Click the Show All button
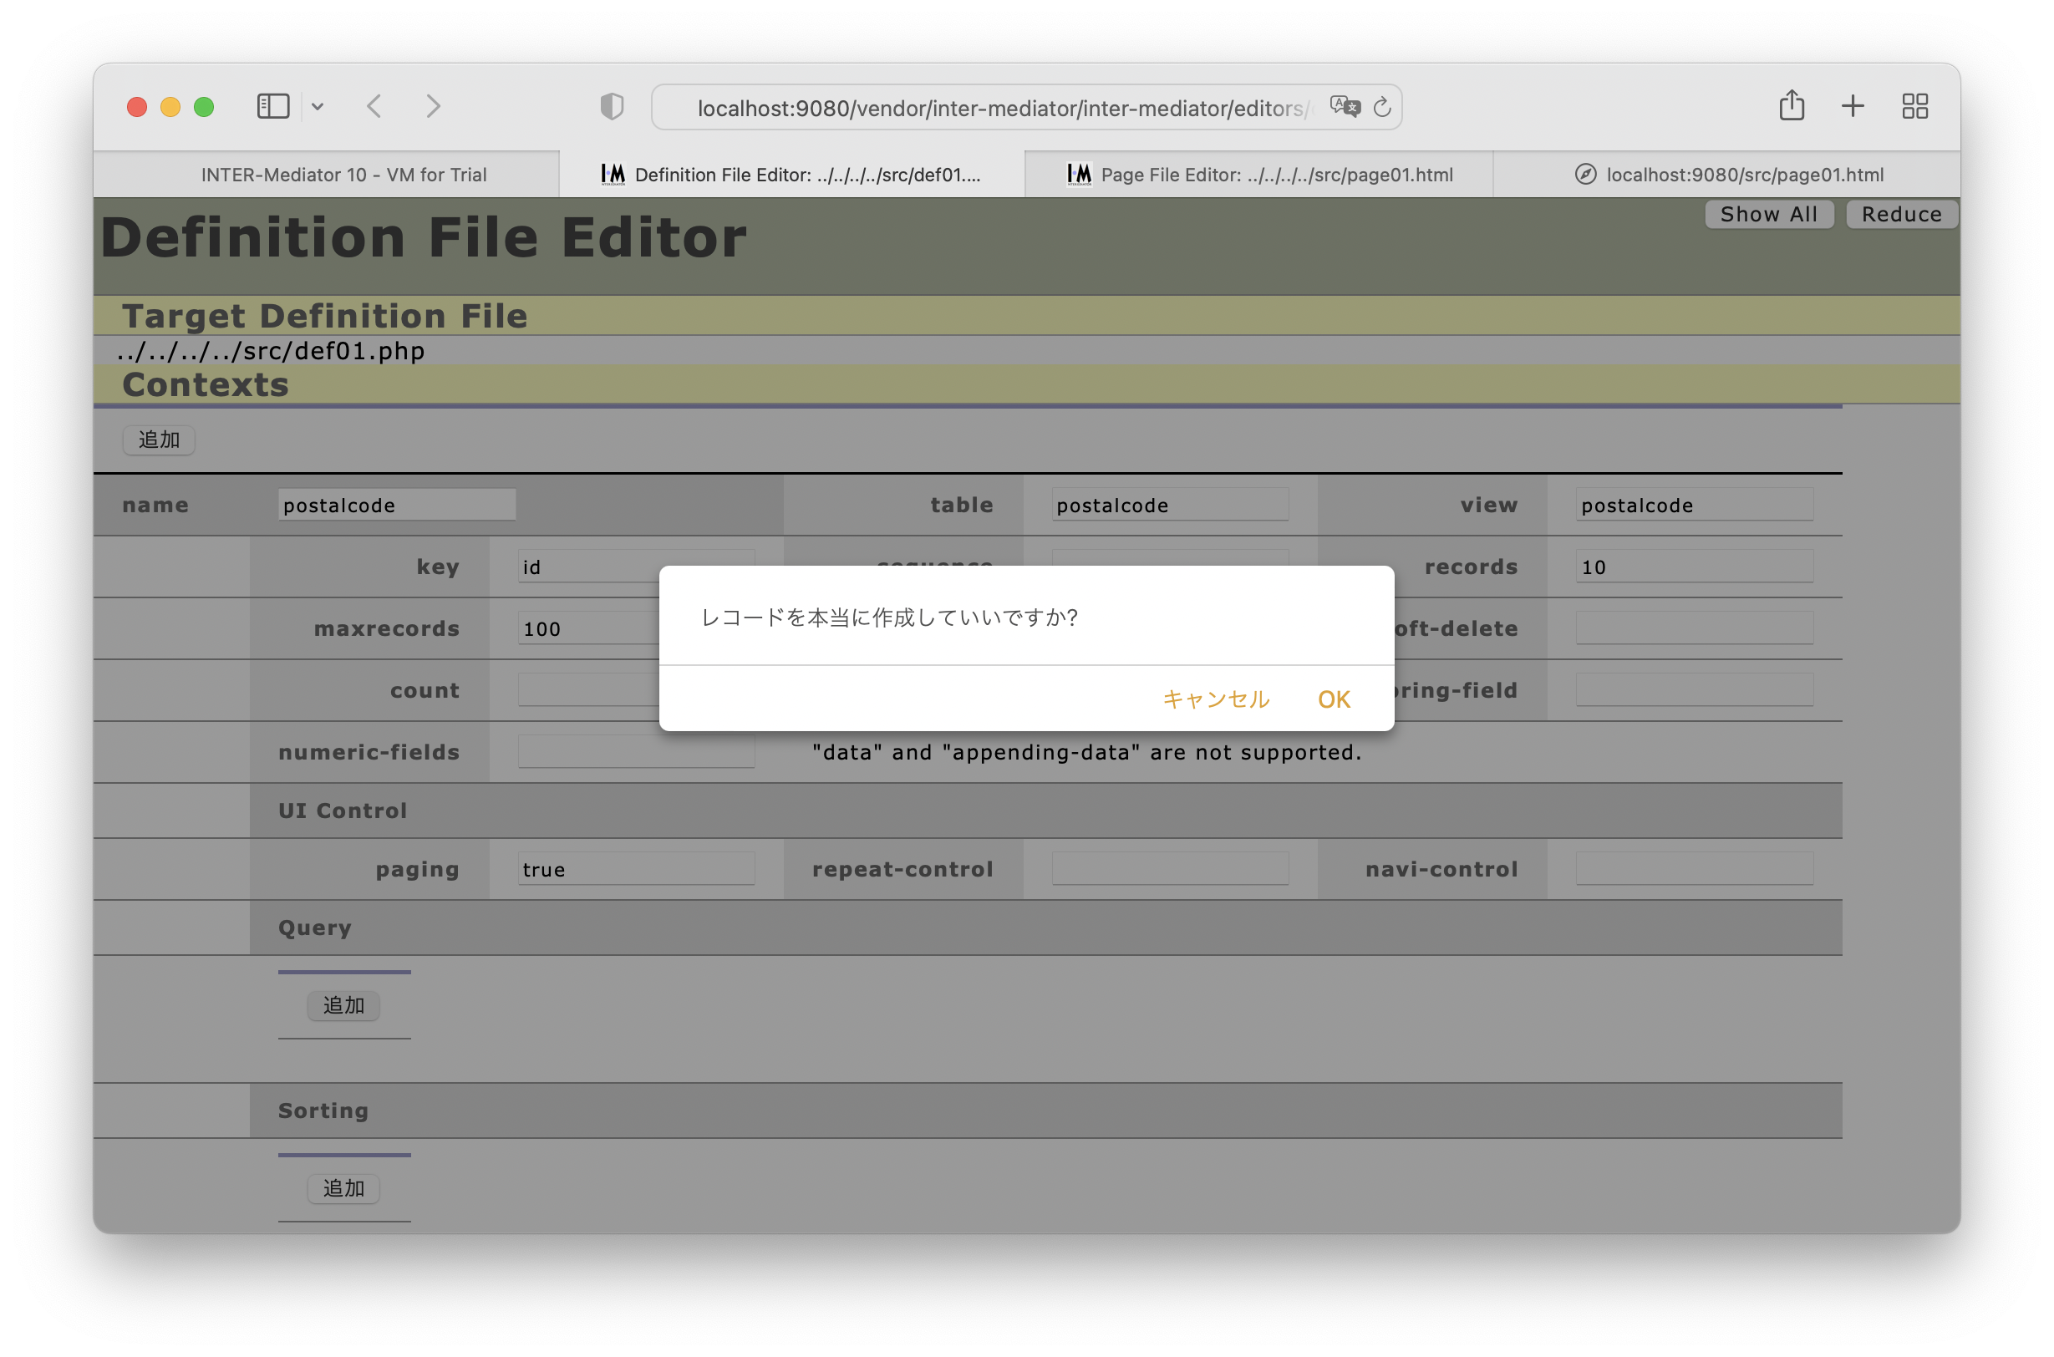The width and height of the screenshot is (2054, 1357). point(1768,214)
